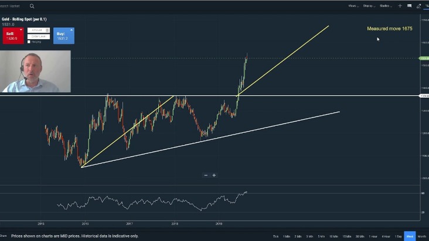Zoom in chart with plus button

214,175
